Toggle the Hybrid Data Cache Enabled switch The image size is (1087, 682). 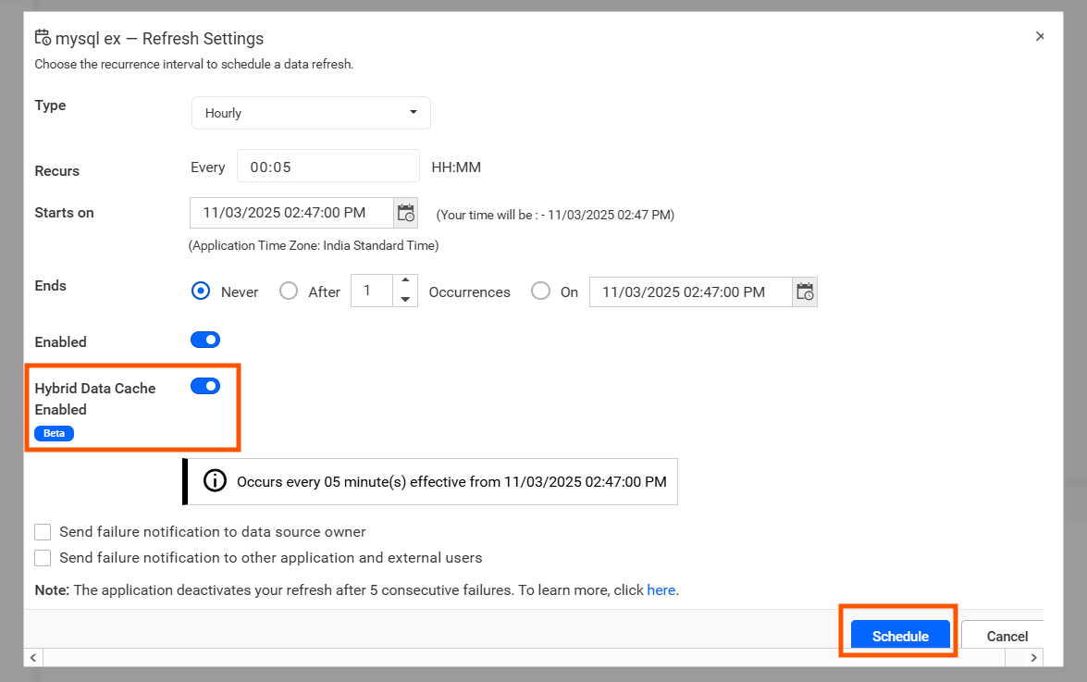[x=205, y=386]
